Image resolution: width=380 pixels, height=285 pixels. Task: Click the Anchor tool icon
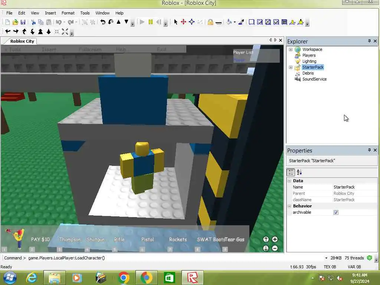[x=218, y=23]
